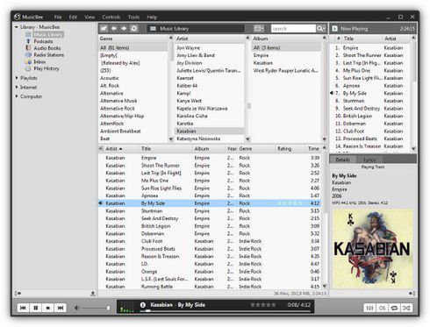
Task: Click the Audio Books icon in sidebar
Action: point(28,48)
